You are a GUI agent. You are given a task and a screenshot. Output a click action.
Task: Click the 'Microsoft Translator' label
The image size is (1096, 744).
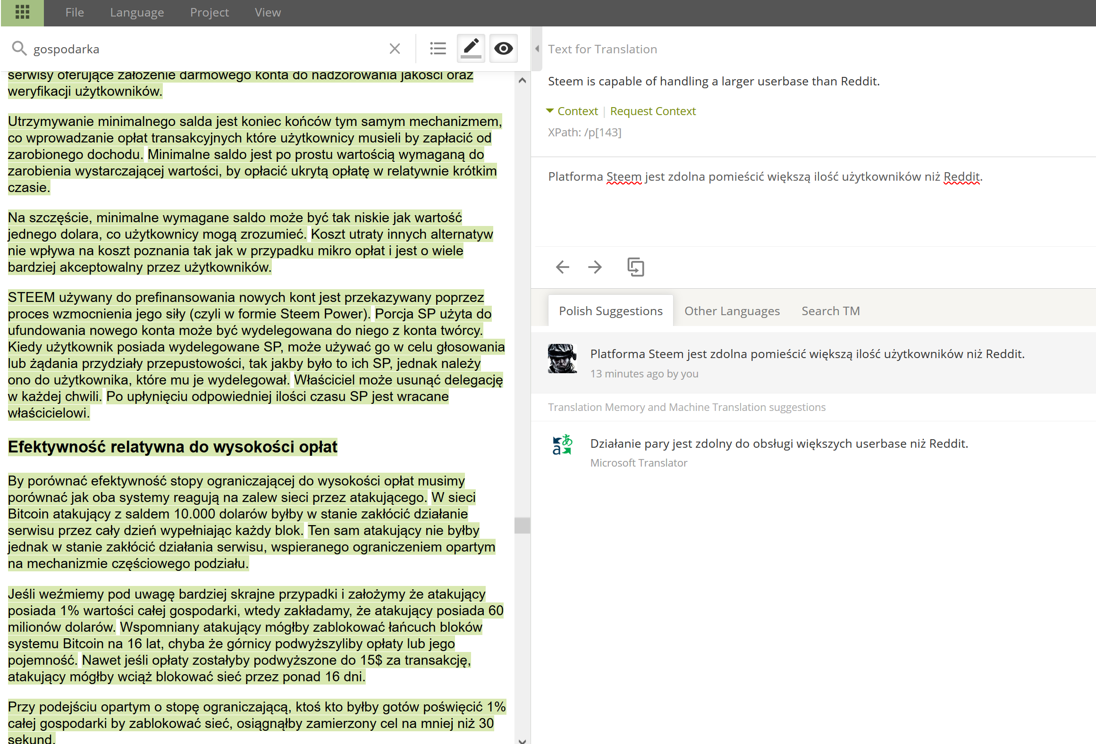[x=639, y=463]
